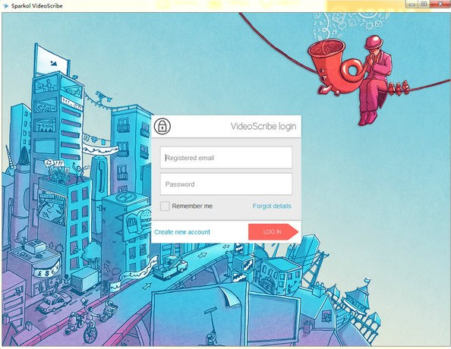451x349 pixels.
Task: Open the Create new account link
Action: tap(182, 232)
